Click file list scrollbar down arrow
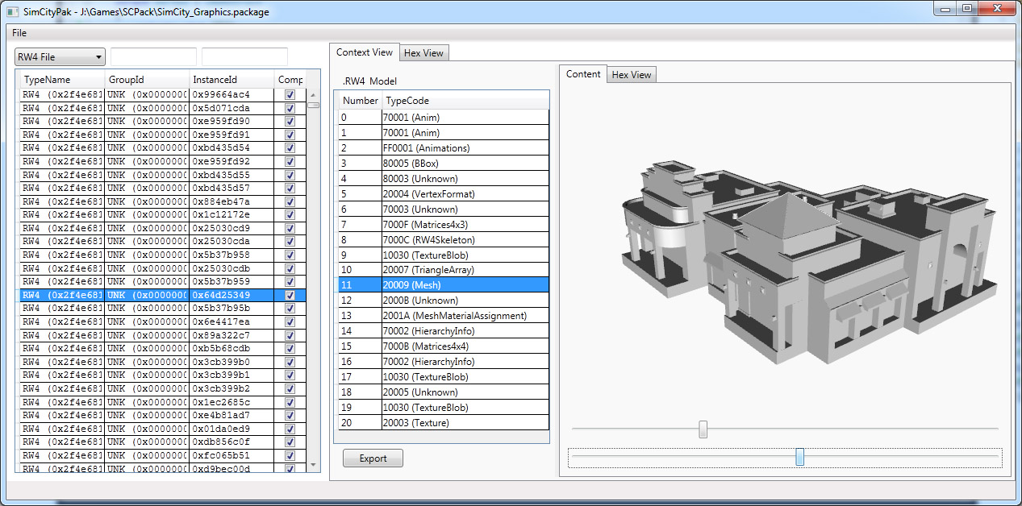The image size is (1022, 506). [313, 465]
